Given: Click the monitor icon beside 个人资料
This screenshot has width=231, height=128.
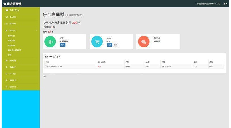Looking at the screenshot, I should coord(7,17).
